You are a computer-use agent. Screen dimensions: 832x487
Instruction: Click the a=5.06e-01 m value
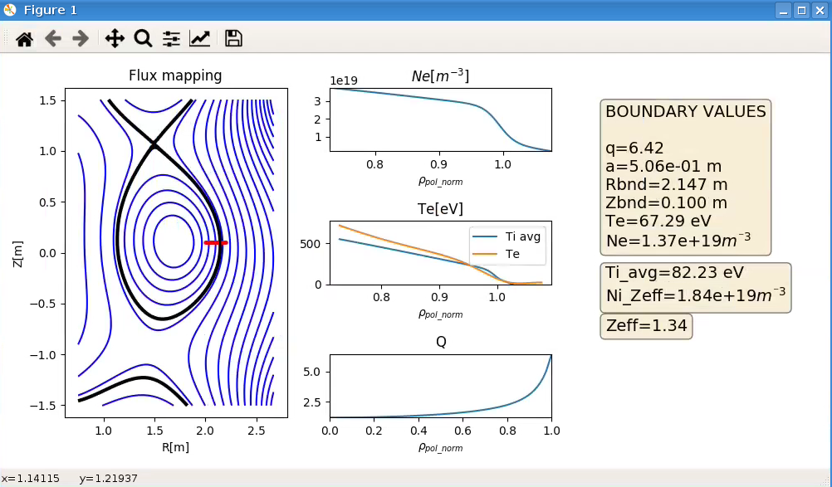(663, 167)
